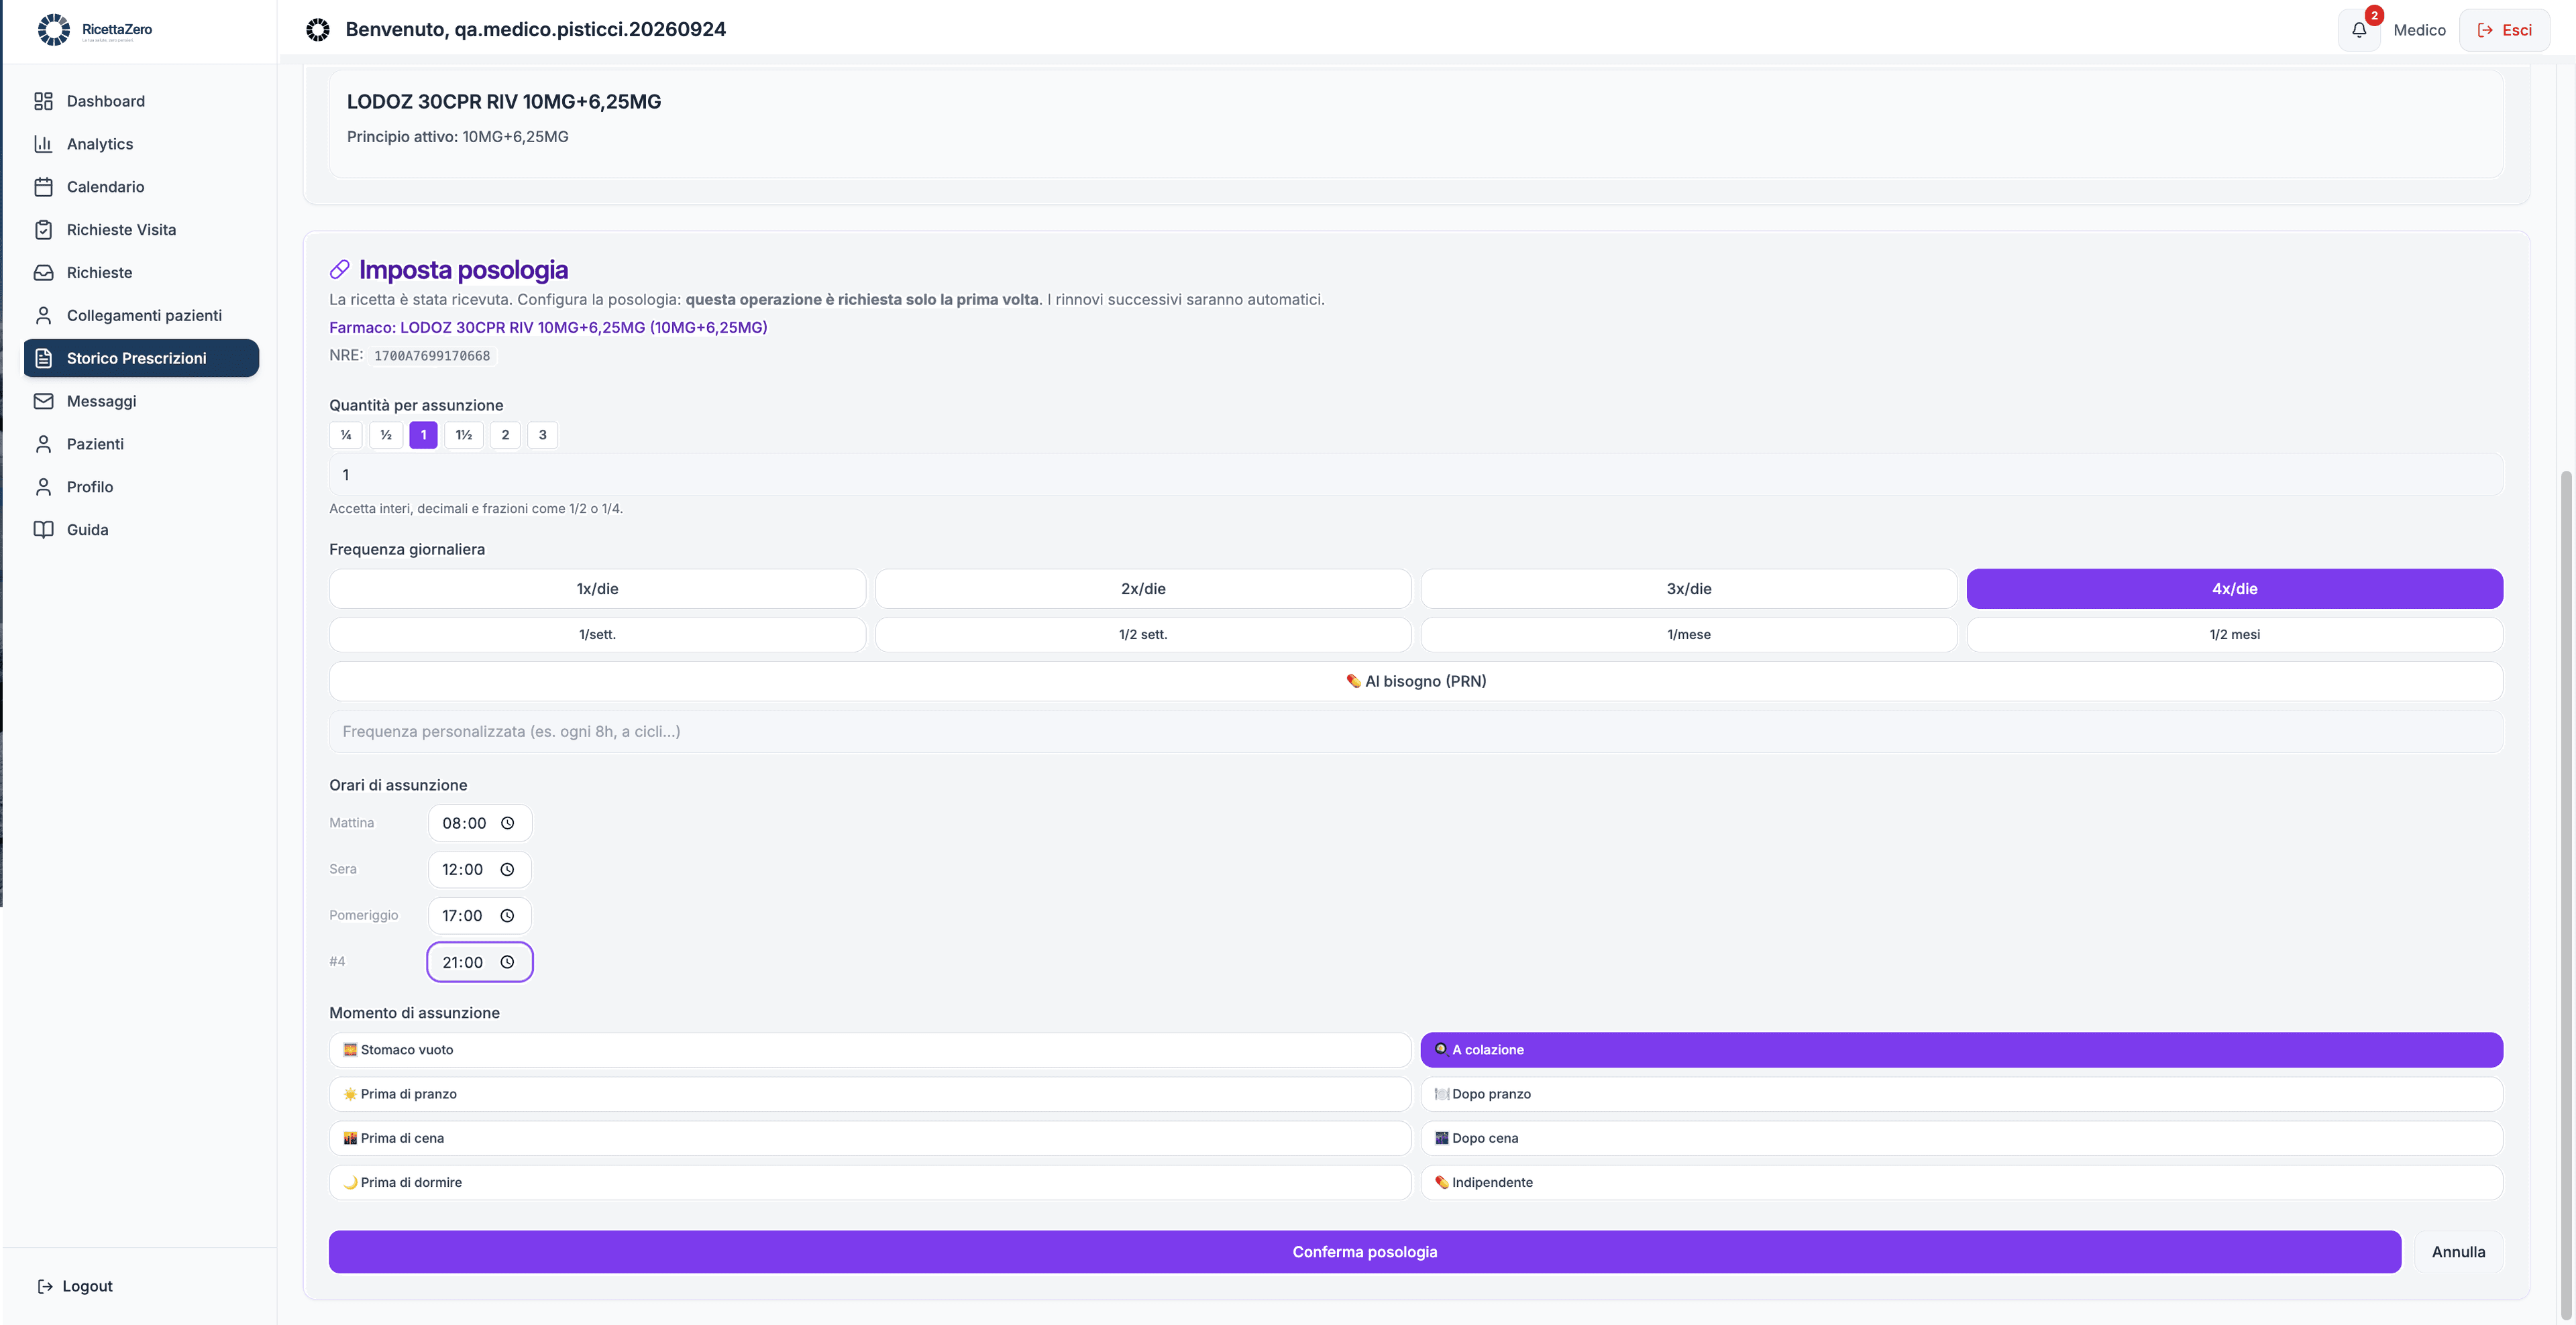
Task: Click the Collegamenti pazienti person icon
Action: [x=43, y=316]
